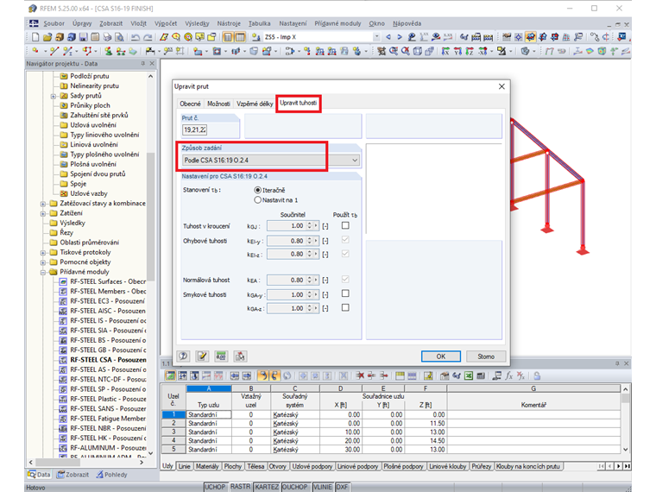Click the calculator icon in table toolbar

481,375
